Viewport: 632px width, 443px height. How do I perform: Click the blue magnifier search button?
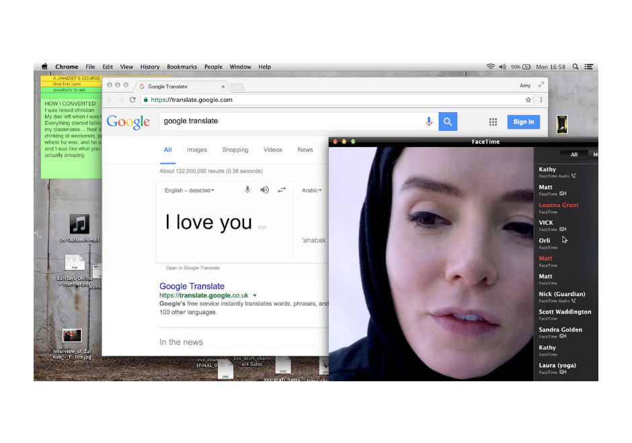pos(448,121)
